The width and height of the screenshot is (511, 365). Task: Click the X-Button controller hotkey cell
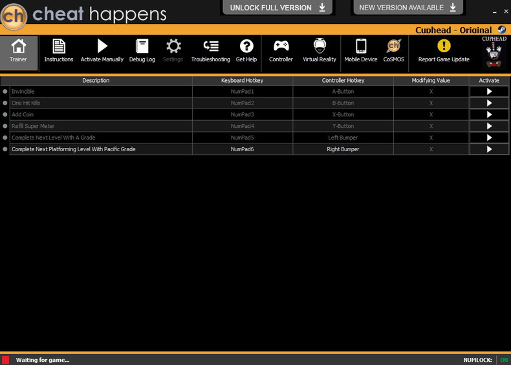point(343,114)
